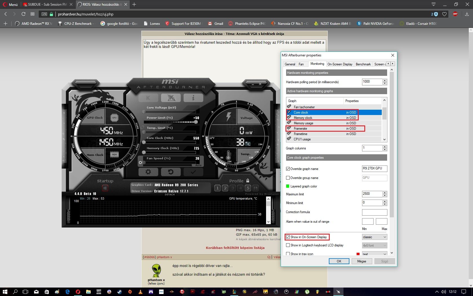473x296 pixels.
Task: Switch to the Monitoring tab
Action: 317,64
